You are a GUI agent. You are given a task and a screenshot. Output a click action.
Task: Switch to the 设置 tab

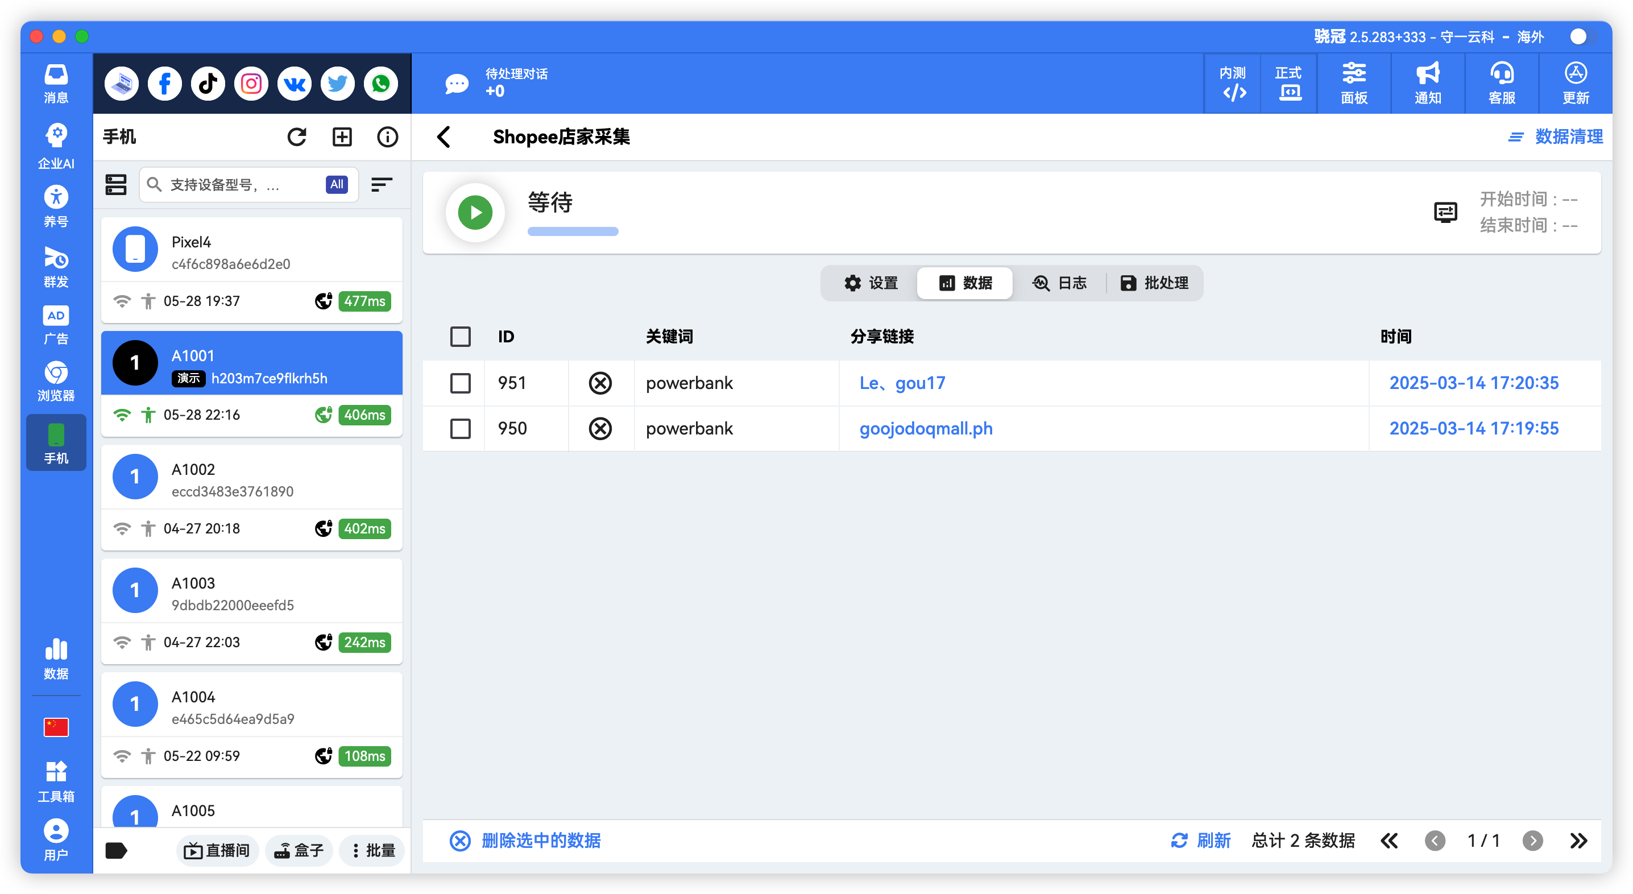[x=871, y=283]
